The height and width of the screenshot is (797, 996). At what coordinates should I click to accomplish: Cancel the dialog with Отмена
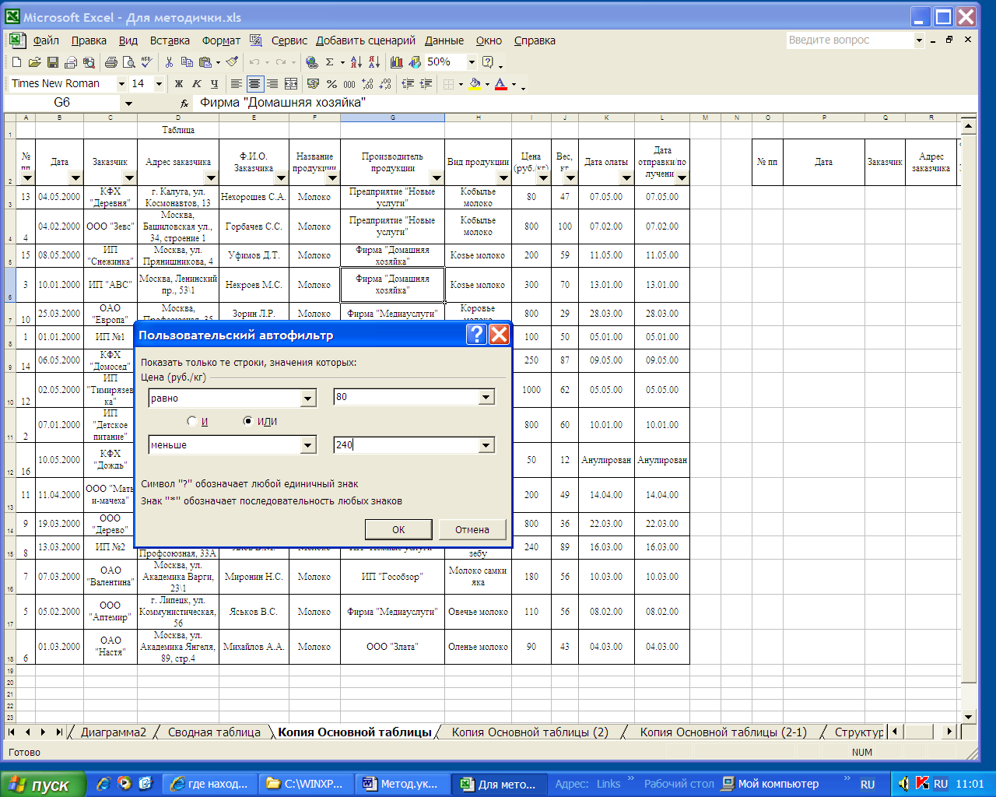[472, 529]
